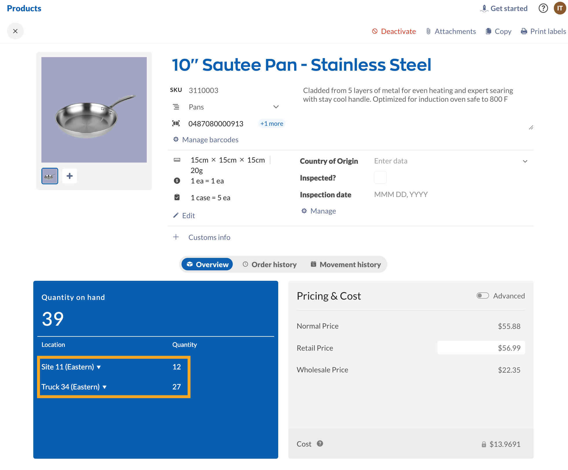Add a new product image

coord(69,176)
